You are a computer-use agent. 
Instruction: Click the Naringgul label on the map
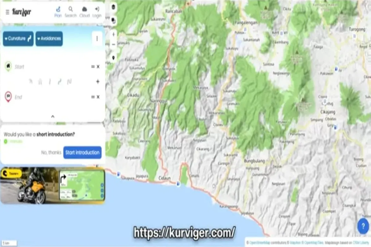pyautogui.click(x=159, y=101)
